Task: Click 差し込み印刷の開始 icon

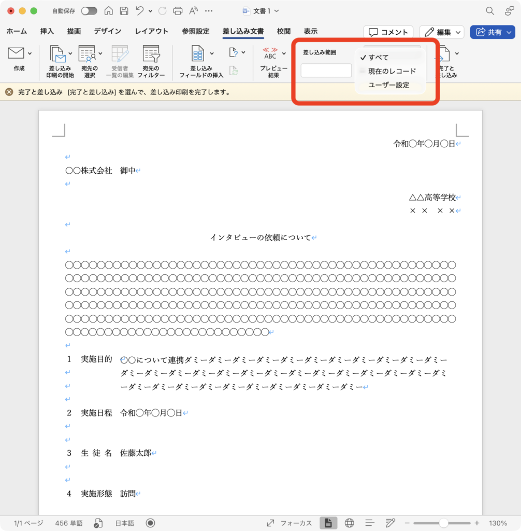Action: [57, 54]
